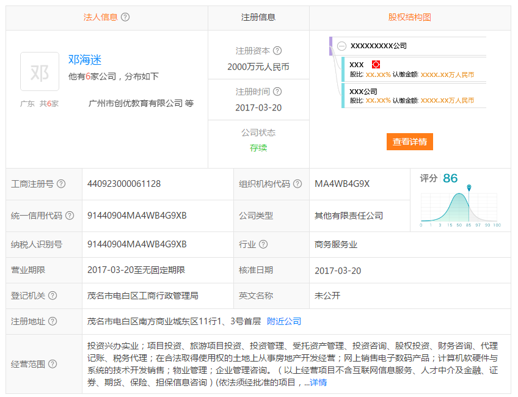This screenshot has width=518, height=397.
Task: Click the 附近公司 link near the address
Action: pos(284,321)
